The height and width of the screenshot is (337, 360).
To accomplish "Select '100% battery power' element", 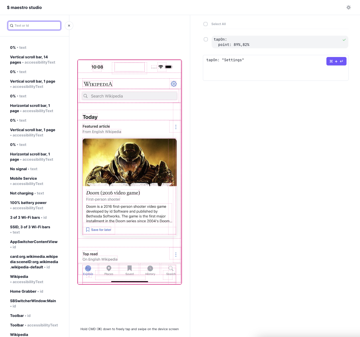I will coord(28,205).
